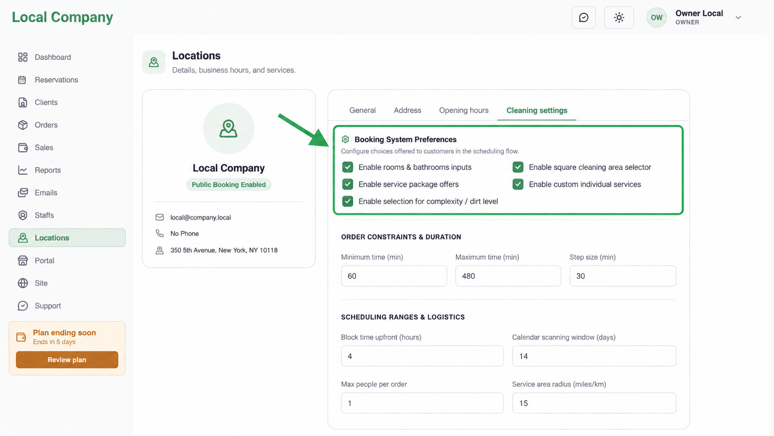
Task: Click the Staffs shield icon
Action: (23, 215)
